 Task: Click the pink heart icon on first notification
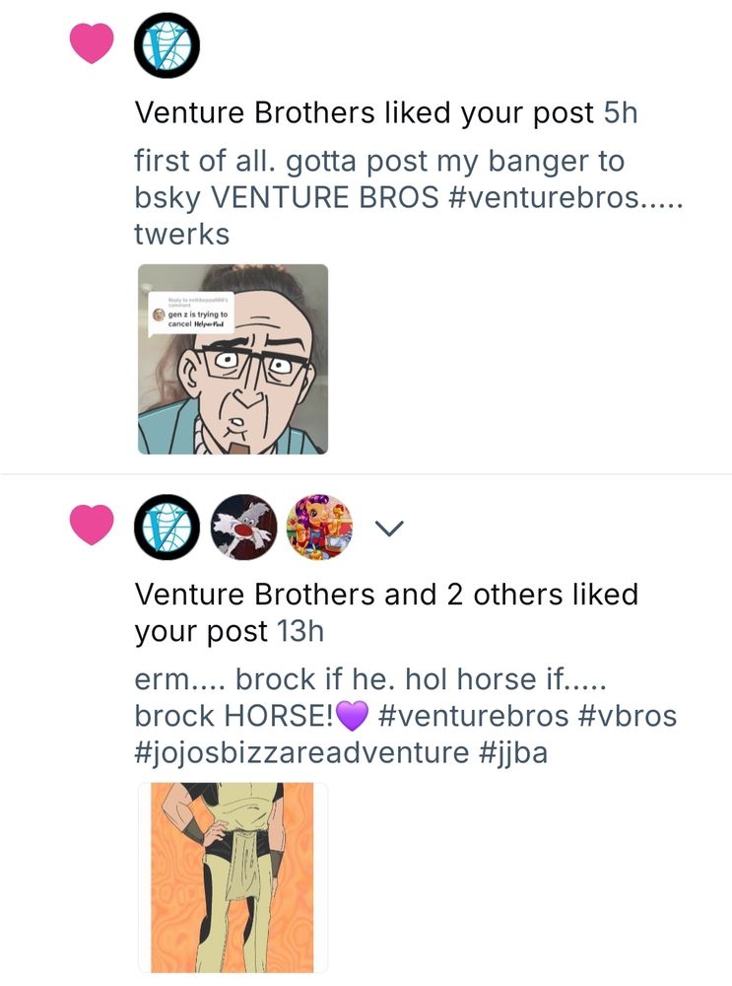point(92,43)
